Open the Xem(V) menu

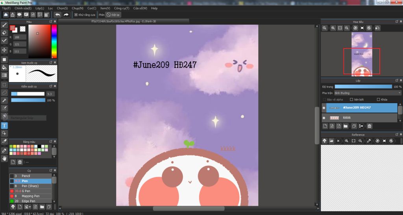point(105,8)
